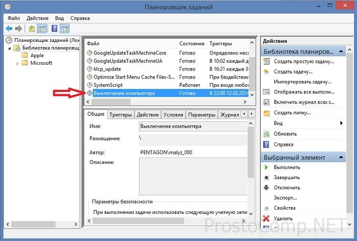Click the Создать простую задачу icon
The image size is (357, 241).
(267, 61)
